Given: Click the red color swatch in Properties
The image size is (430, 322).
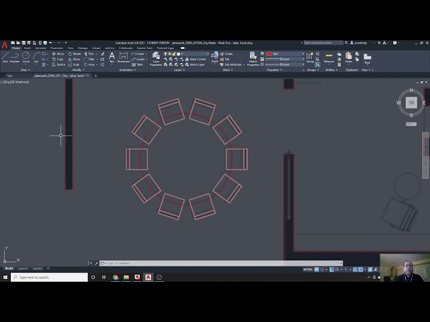Looking at the screenshot, I should click(269, 54).
